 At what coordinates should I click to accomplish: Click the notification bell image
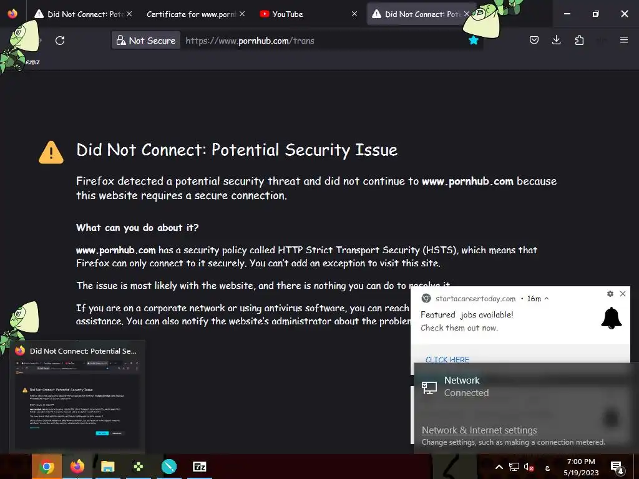pos(612,318)
